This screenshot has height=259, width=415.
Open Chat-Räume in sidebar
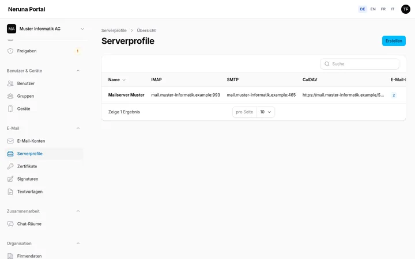coord(44,224)
